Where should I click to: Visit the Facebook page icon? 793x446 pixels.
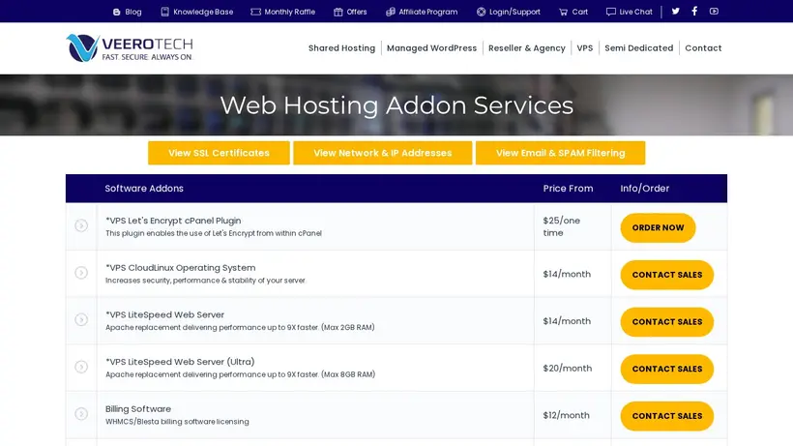click(695, 11)
